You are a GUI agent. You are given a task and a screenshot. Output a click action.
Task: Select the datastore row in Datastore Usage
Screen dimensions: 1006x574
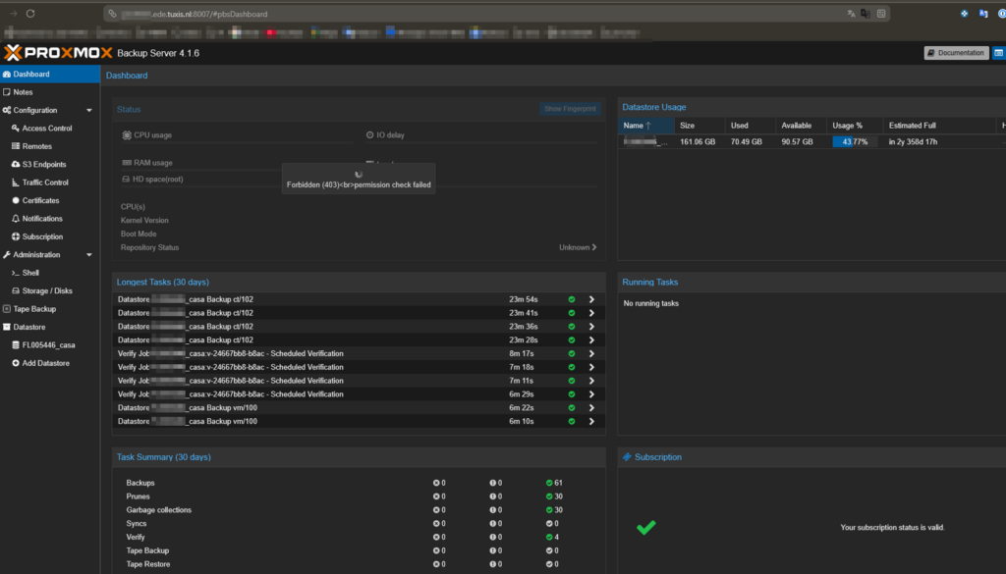(812, 141)
